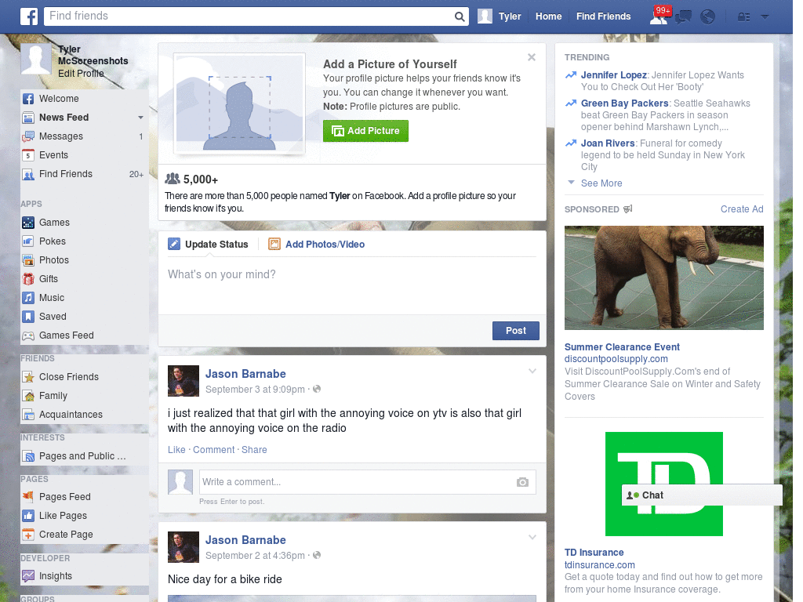Click the Photos icon in sidebar
This screenshot has height=602, width=803.
tap(28, 260)
